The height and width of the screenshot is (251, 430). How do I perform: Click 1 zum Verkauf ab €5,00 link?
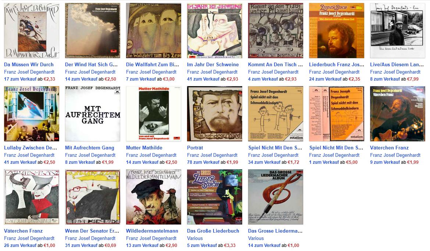(333, 162)
